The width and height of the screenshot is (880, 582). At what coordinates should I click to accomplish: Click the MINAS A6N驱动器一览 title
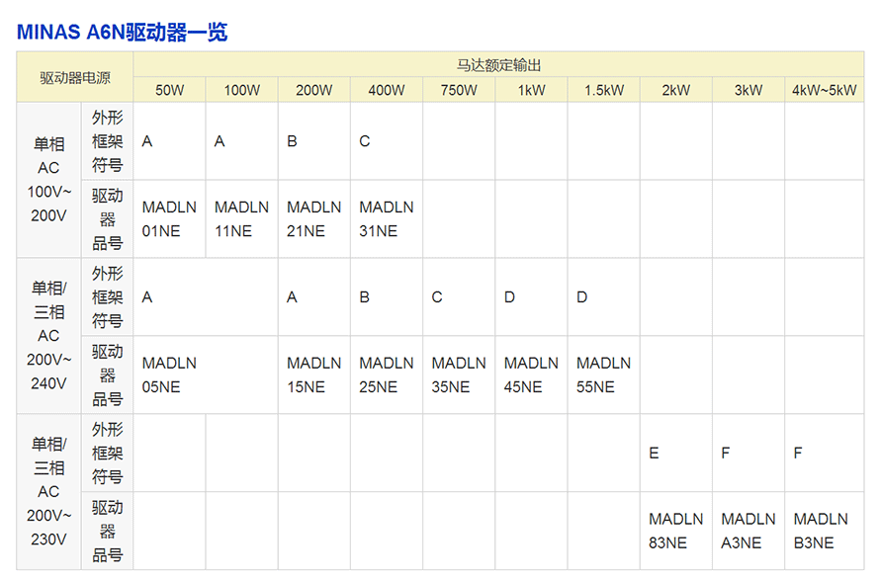click(122, 32)
